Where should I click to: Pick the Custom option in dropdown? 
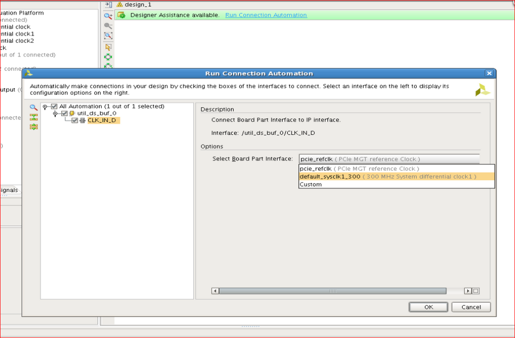[311, 184]
